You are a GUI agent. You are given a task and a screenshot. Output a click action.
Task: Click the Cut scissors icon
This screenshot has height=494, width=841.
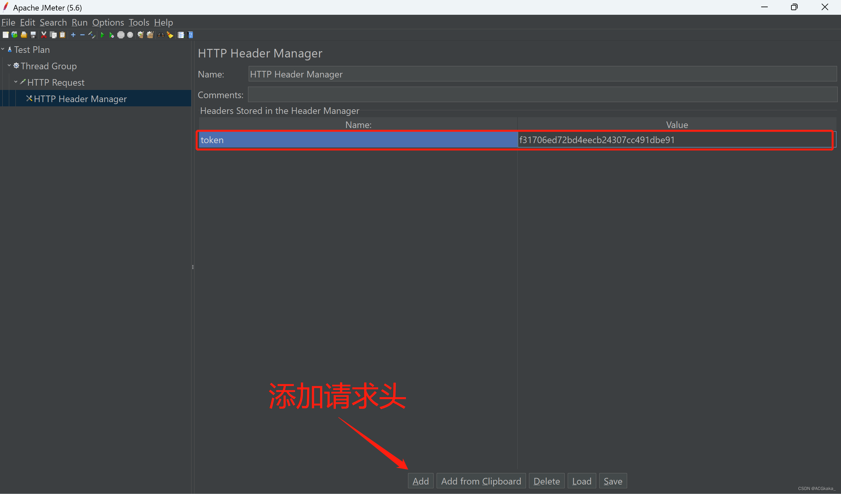click(x=44, y=35)
